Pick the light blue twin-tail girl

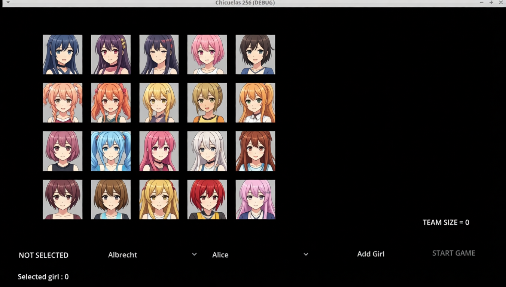coord(111,151)
